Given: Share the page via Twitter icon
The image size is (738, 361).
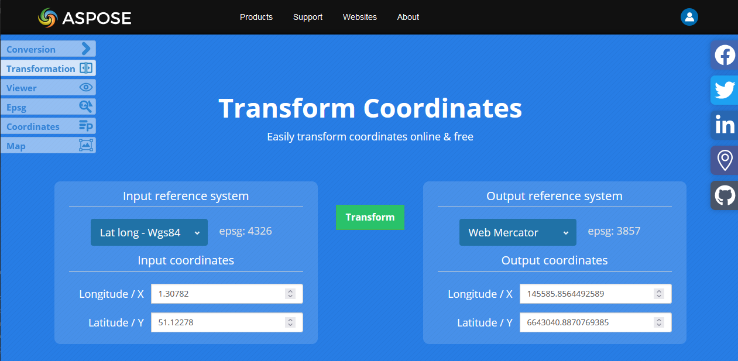Looking at the screenshot, I should coord(725,90).
